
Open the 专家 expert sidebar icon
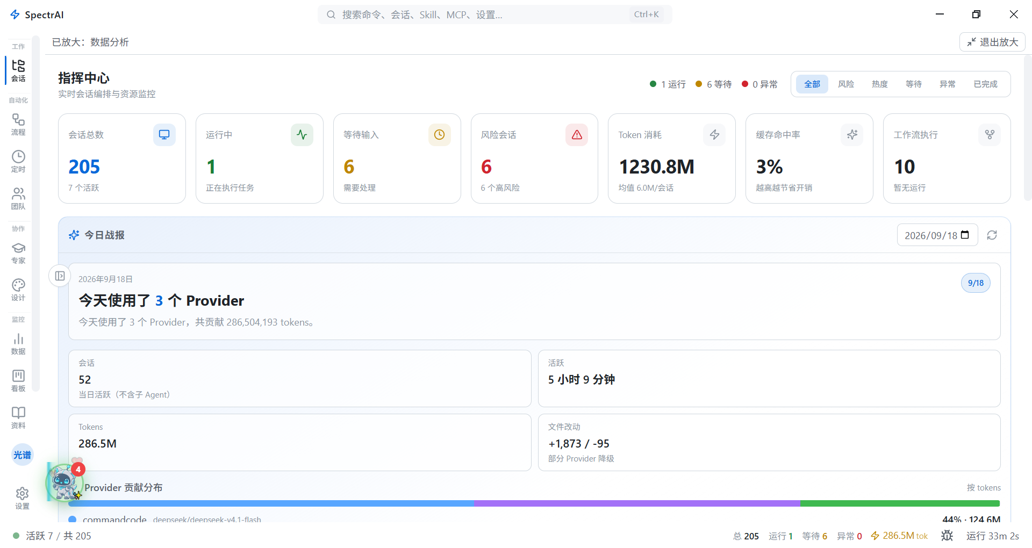[x=18, y=253]
